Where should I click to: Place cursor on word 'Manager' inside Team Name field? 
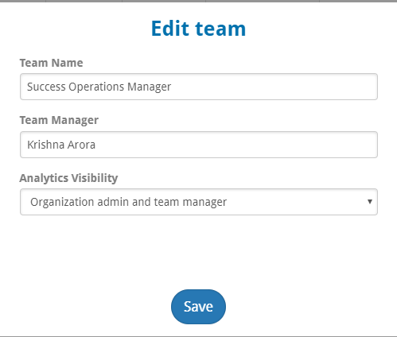tap(150, 87)
